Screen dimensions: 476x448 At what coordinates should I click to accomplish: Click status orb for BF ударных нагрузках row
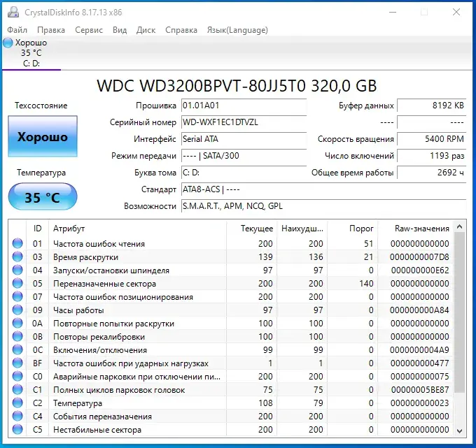17,363
